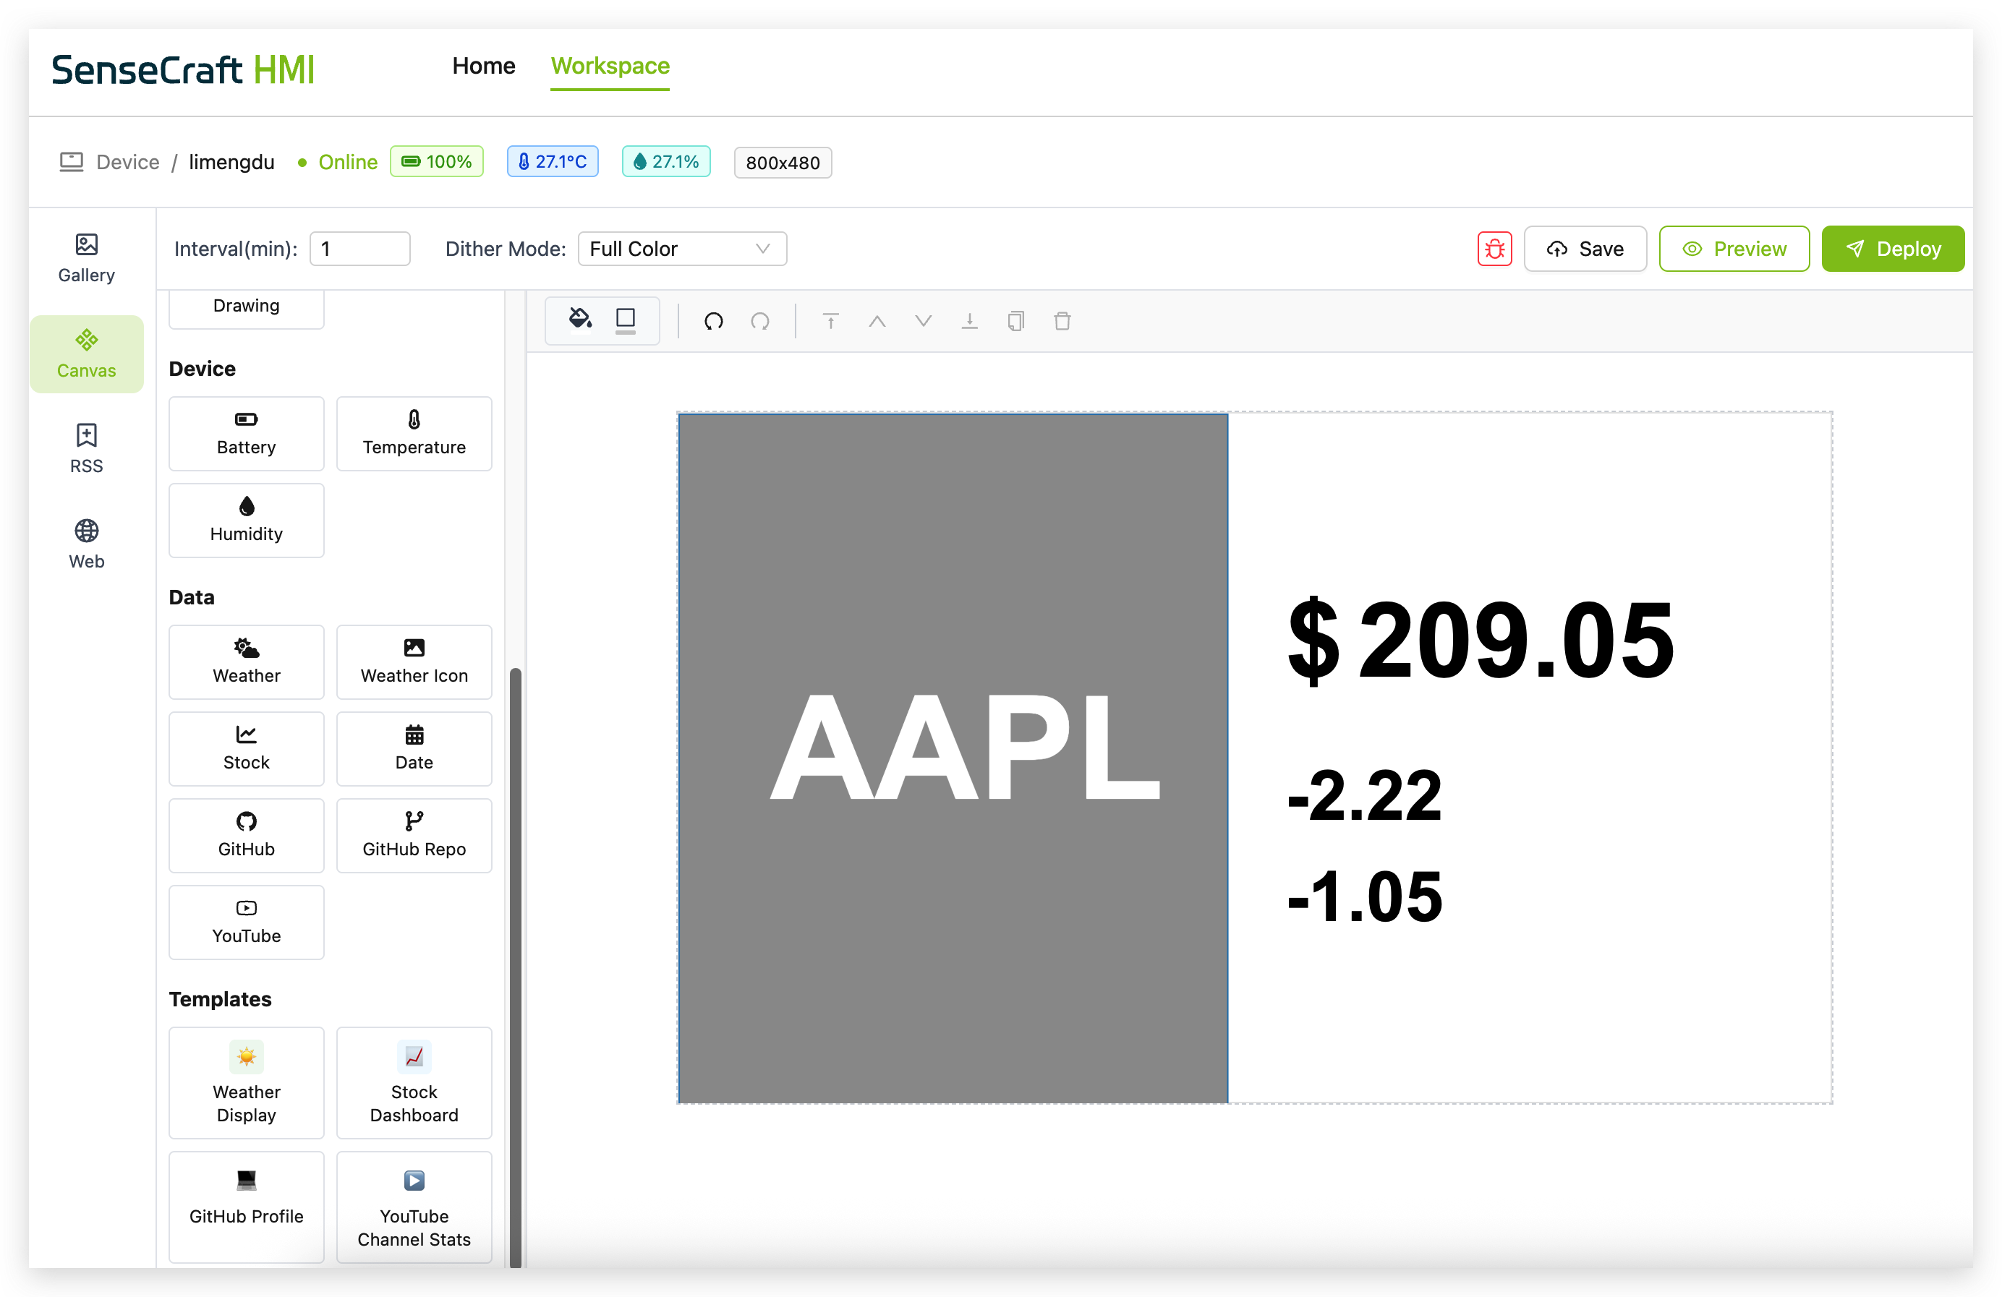This screenshot has height=1297, width=2002.
Task: Undo the last canvas action
Action: coord(713,320)
